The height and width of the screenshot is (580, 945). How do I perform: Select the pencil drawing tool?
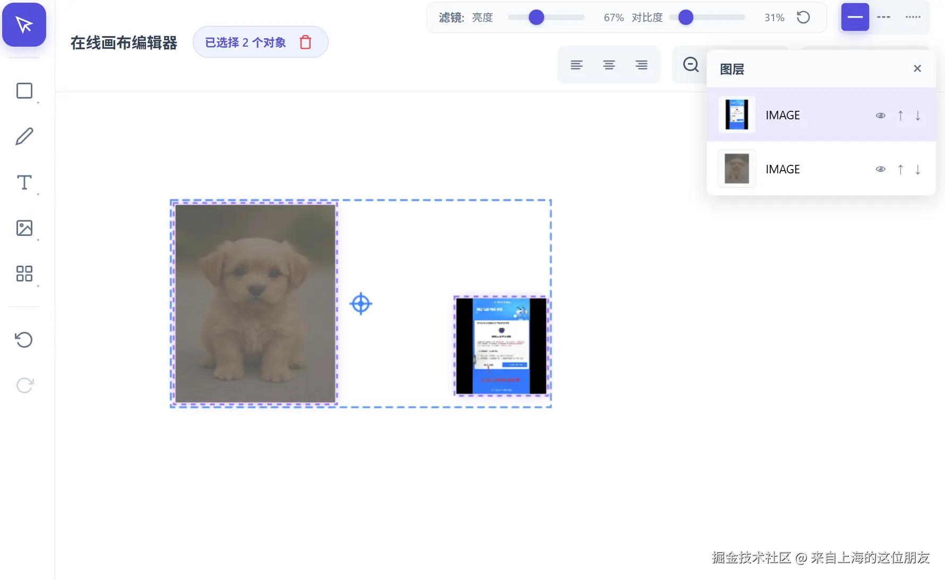24,136
